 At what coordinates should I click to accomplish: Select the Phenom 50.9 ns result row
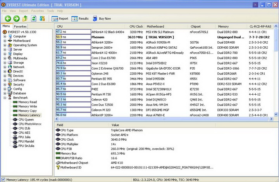point(164,37)
